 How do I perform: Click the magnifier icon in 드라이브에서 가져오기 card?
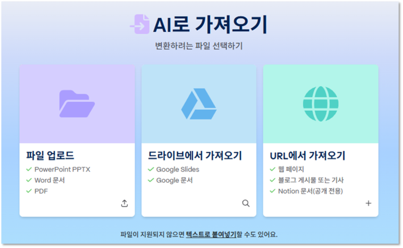tap(246, 203)
